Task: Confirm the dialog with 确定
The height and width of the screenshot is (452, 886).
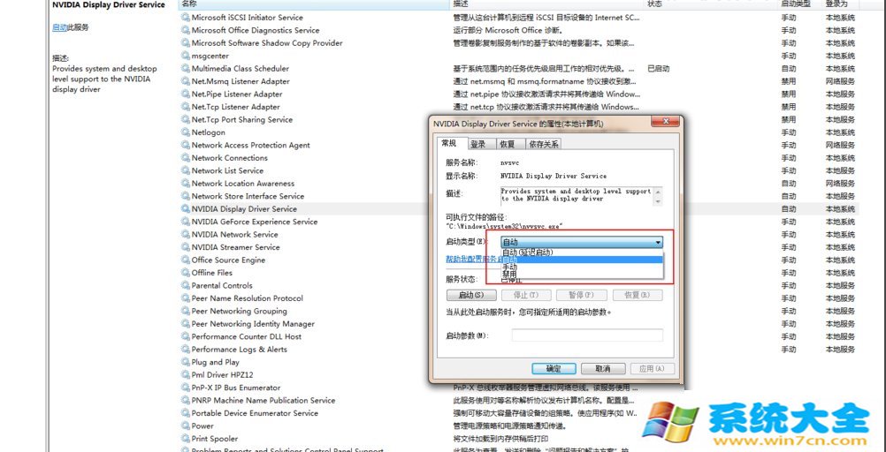Action: pos(554,368)
